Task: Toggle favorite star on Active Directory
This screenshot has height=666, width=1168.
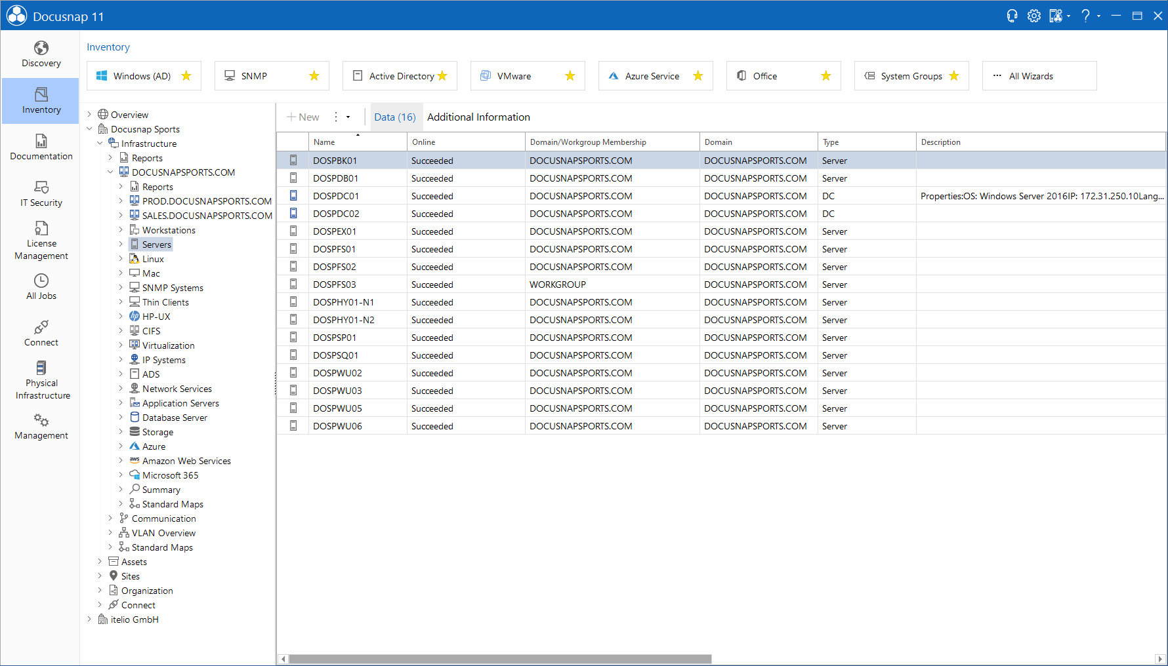Action: (x=442, y=76)
